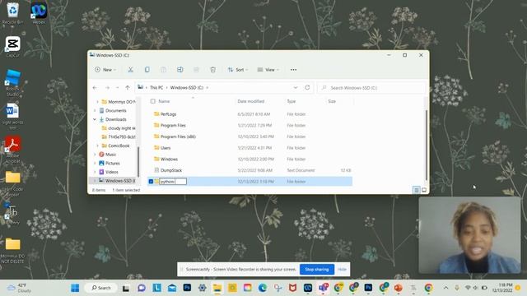Click the navigation pane scrollbar
The height and width of the screenshot is (296, 527).
(138, 162)
